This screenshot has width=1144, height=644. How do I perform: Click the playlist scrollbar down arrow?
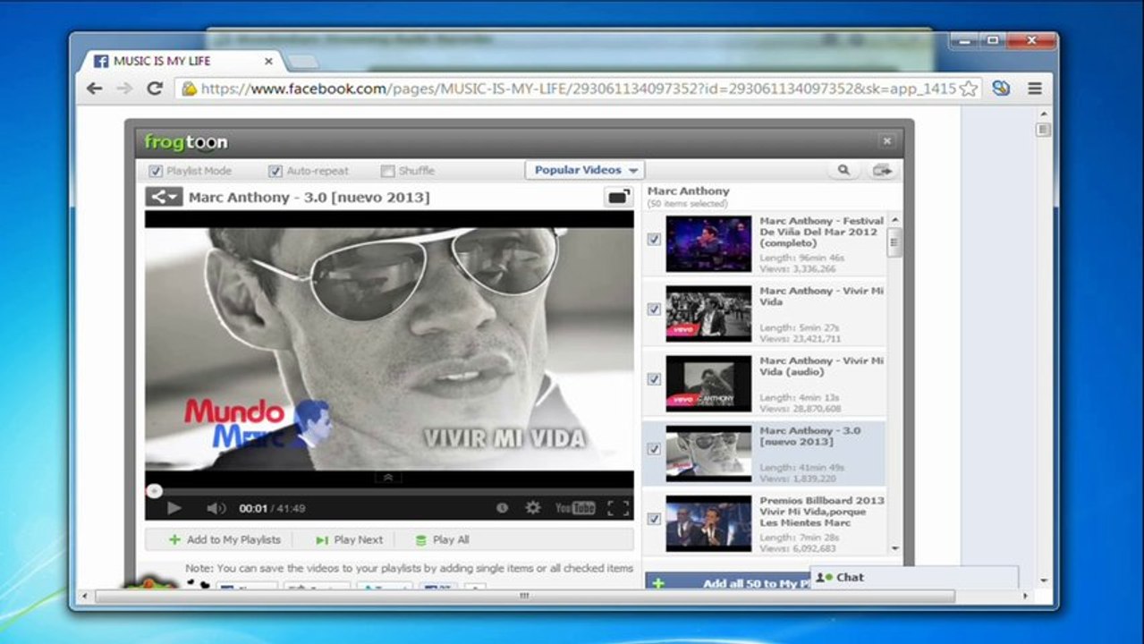click(x=894, y=549)
